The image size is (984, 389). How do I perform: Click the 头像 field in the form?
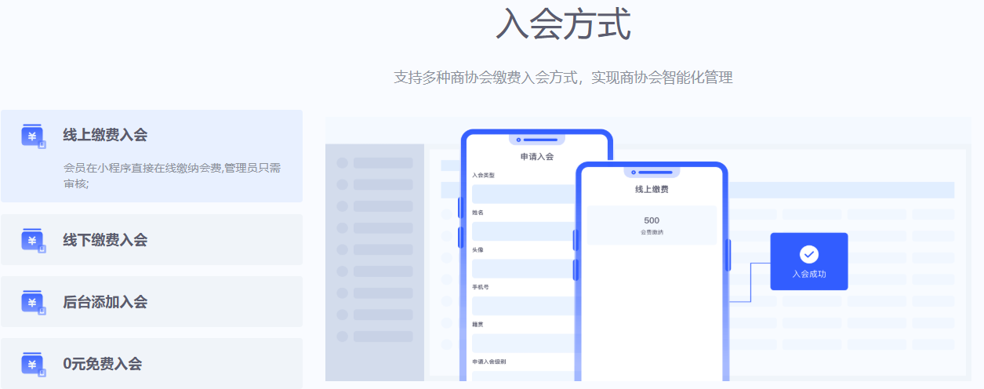(x=521, y=268)
